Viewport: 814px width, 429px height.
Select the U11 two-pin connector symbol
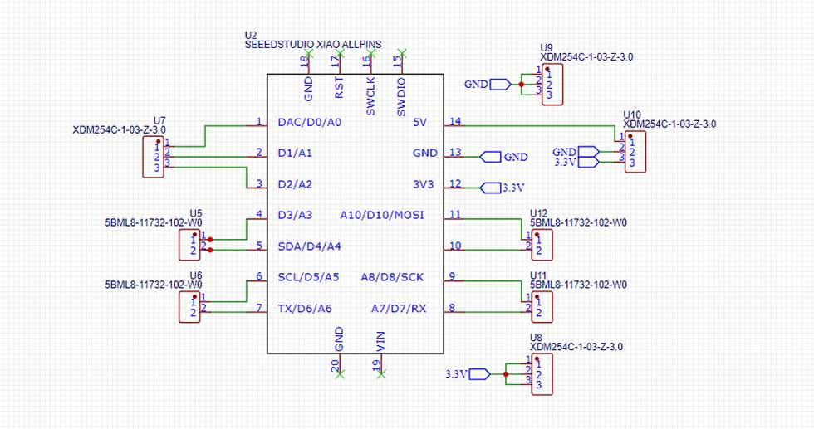[542, 307]
